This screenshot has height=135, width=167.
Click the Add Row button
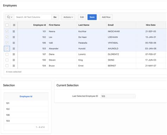[106, 17]
